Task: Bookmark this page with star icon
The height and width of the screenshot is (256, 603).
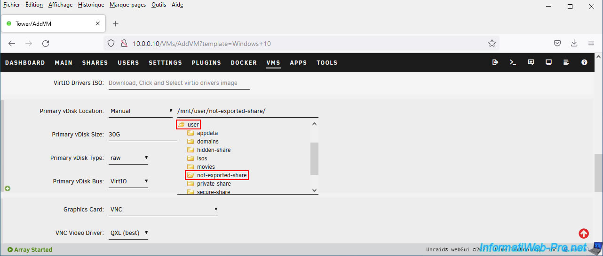Action: coord(492,44)
